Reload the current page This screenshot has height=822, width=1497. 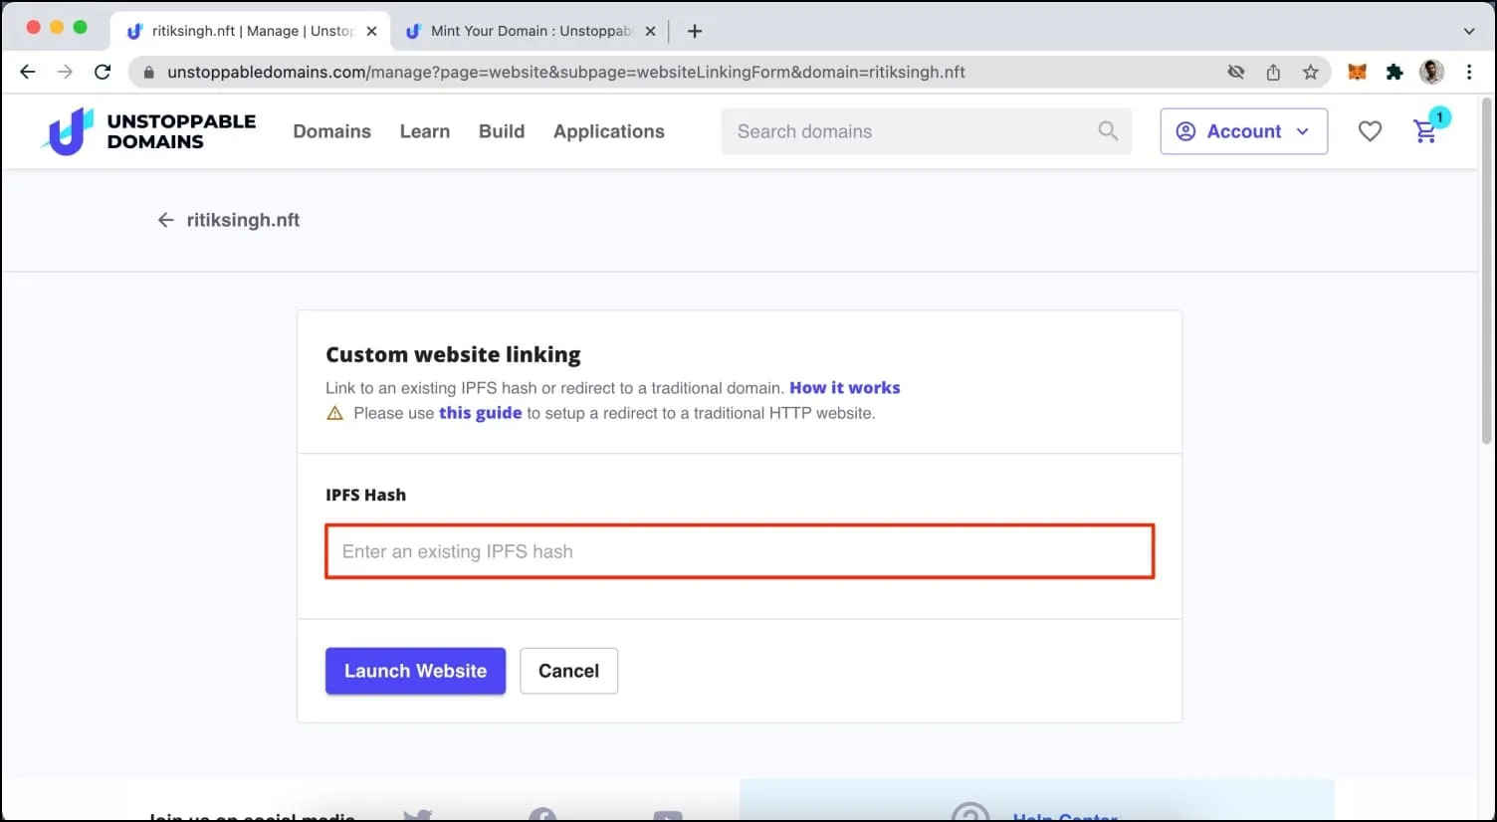(x=103, y=72)
